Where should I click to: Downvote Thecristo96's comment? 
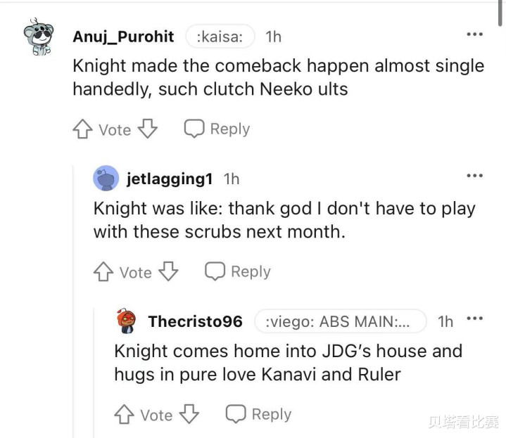189,415
